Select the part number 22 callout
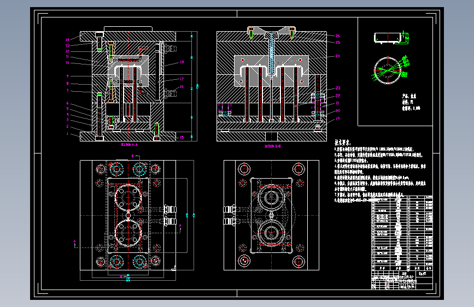 [338, 96]
